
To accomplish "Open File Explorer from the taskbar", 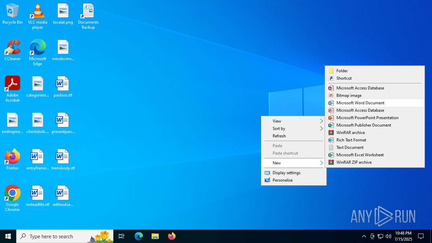I will click(x=155, y=236).
